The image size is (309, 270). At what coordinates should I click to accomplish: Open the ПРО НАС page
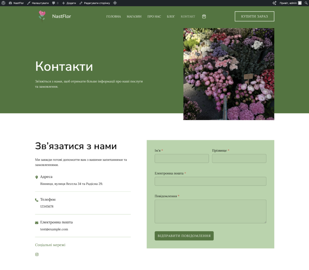point(154,17)
